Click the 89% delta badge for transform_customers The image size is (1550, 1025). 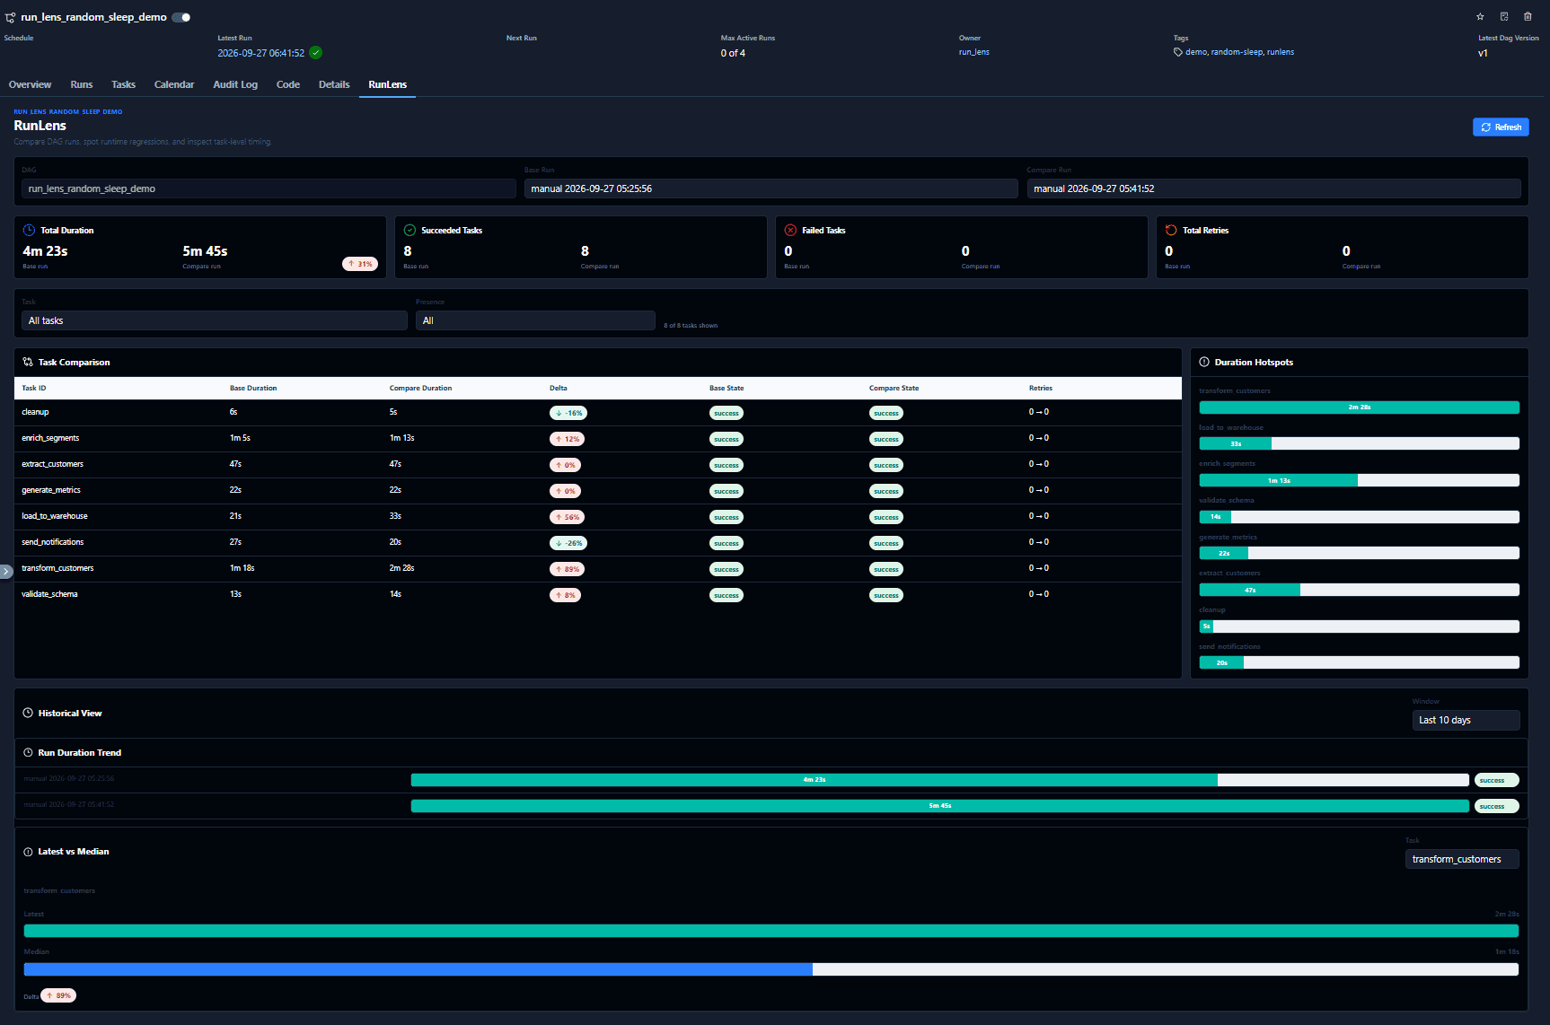(x=568, y=569)
